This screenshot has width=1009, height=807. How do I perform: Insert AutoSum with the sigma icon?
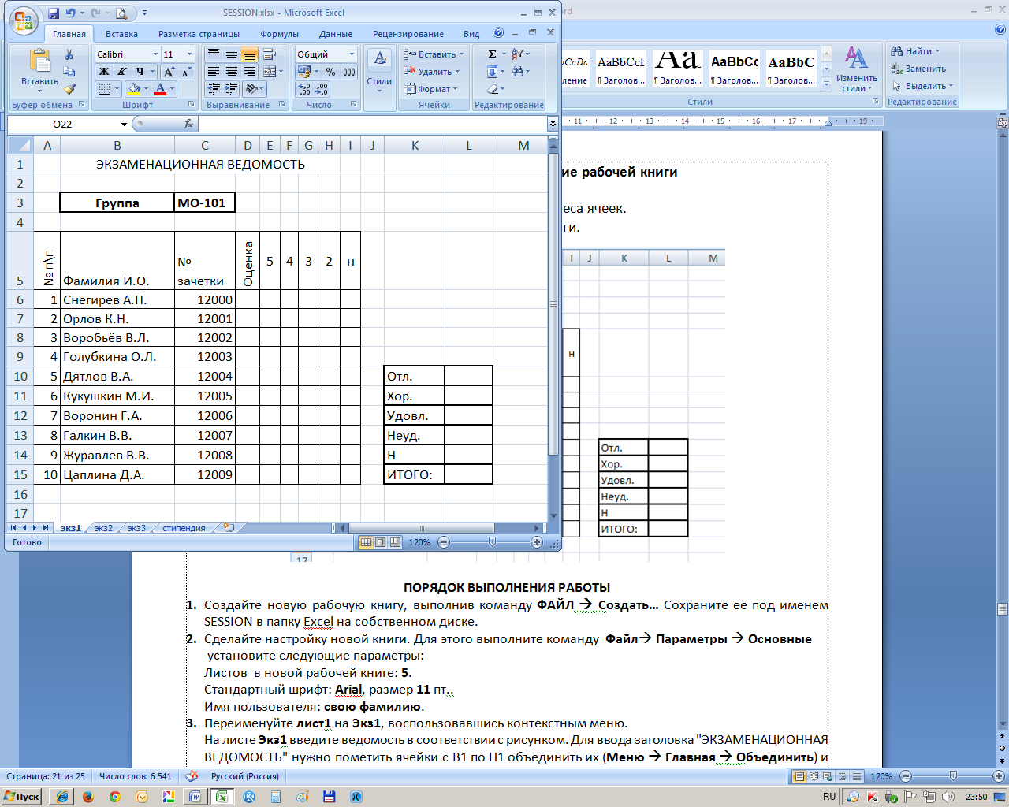click(493, 54)
